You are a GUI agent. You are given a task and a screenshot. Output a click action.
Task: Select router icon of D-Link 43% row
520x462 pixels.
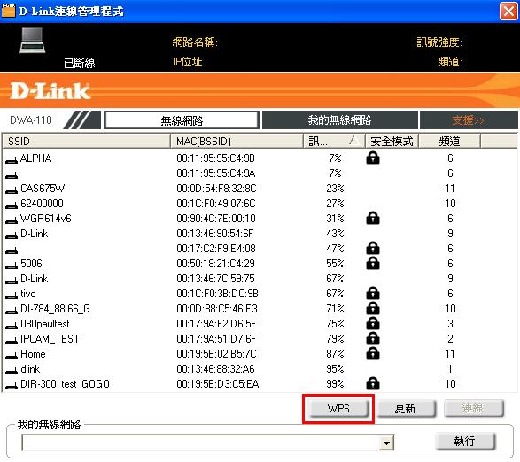click(x=12, y=235)
